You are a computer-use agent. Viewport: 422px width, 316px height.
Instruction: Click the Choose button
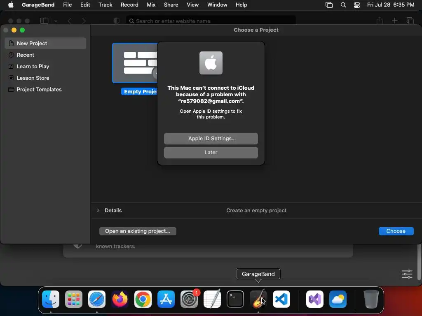(396, 231)
